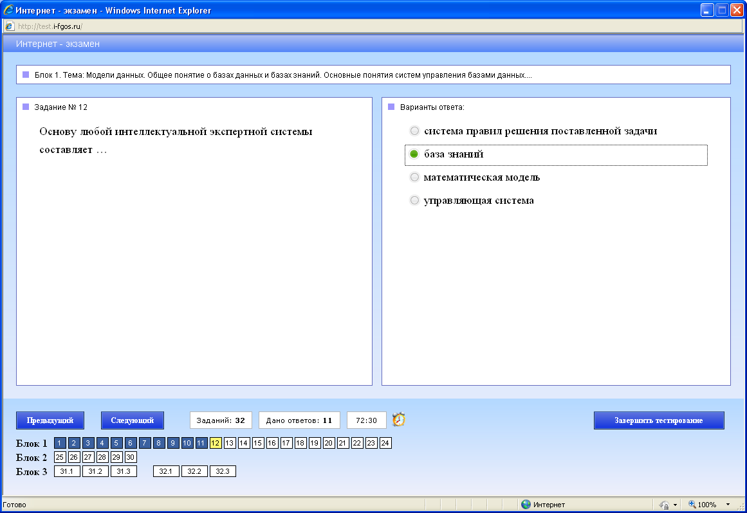The width and height of the screenshot is (747, 513).
Task: Click the 'Готово' status bar text
Action: [14, 505]
